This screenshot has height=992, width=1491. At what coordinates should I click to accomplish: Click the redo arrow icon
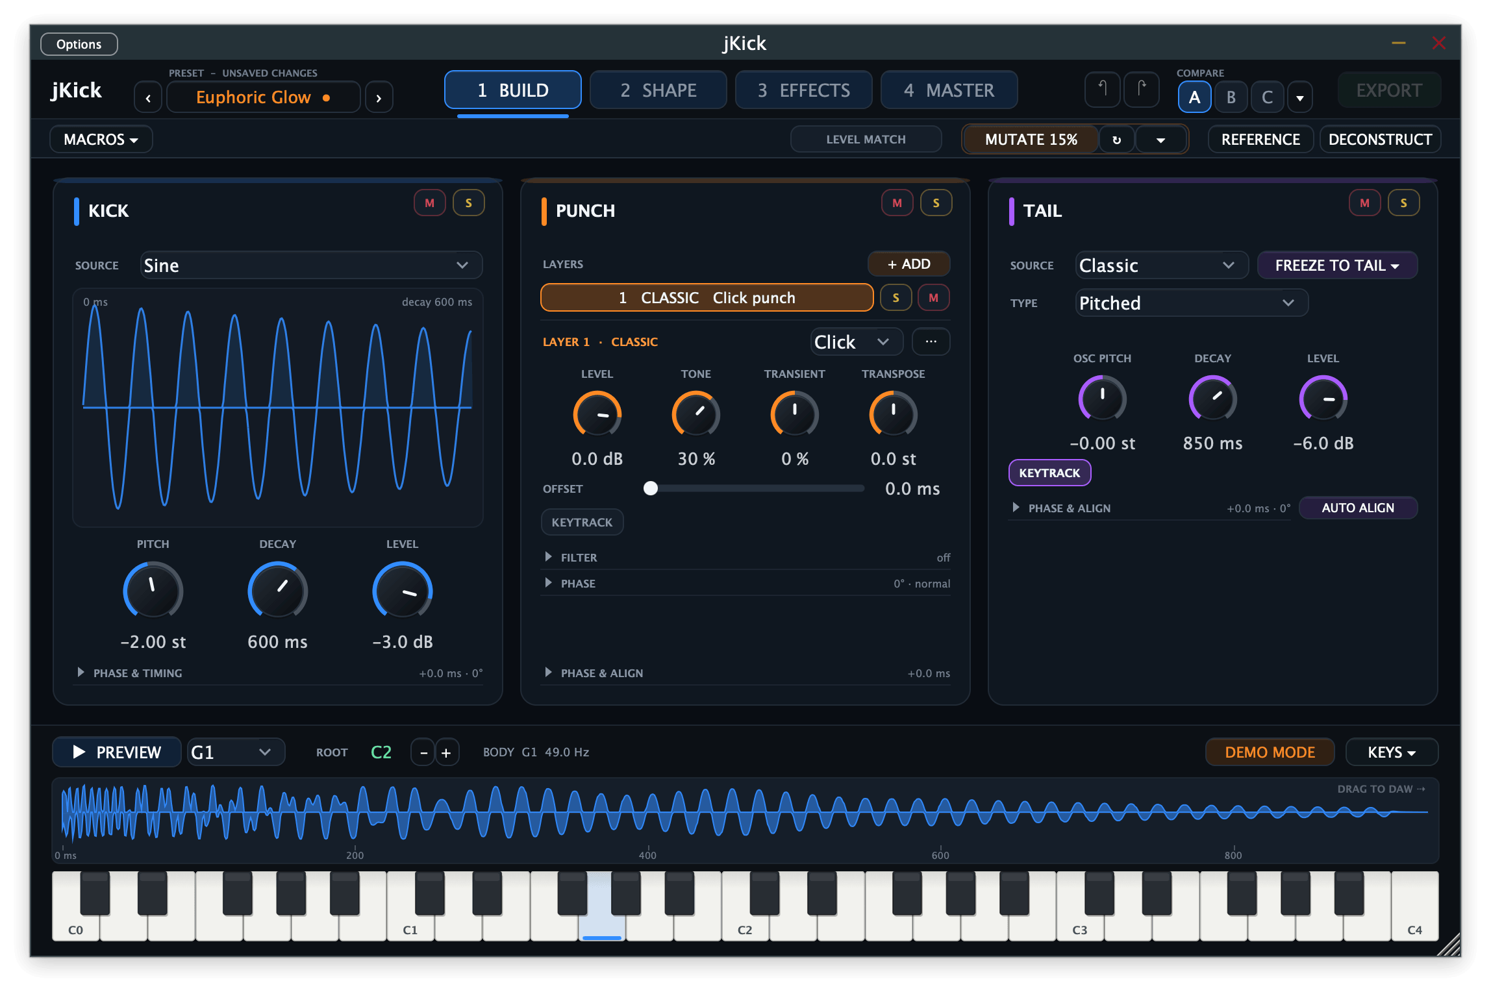point(1142,90)
